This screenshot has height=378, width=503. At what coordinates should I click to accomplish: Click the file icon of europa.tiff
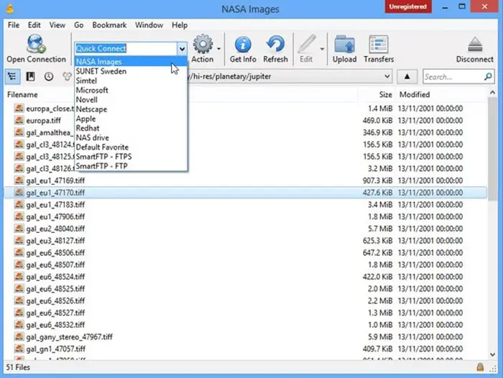pos(19,120)
